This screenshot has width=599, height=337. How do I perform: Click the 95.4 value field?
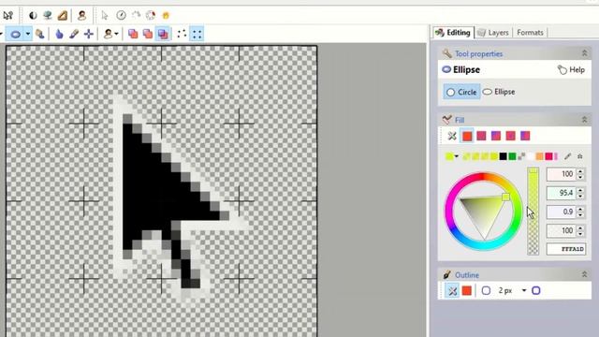tap(561, 193)
